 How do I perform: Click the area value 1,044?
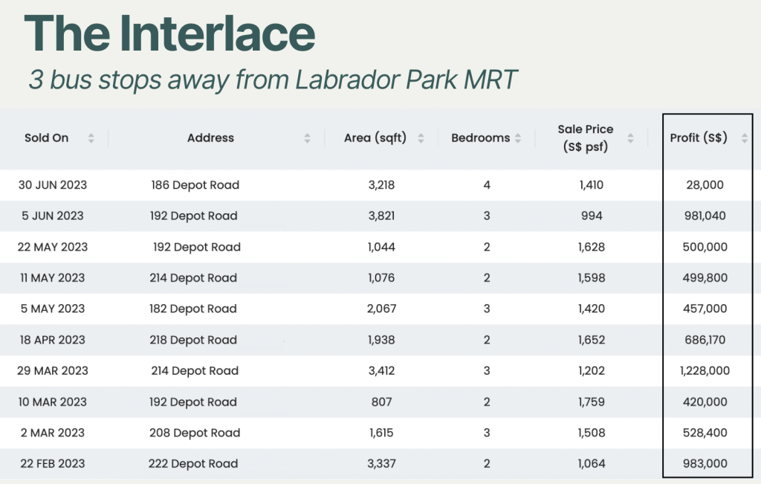[x=381, y=247]
